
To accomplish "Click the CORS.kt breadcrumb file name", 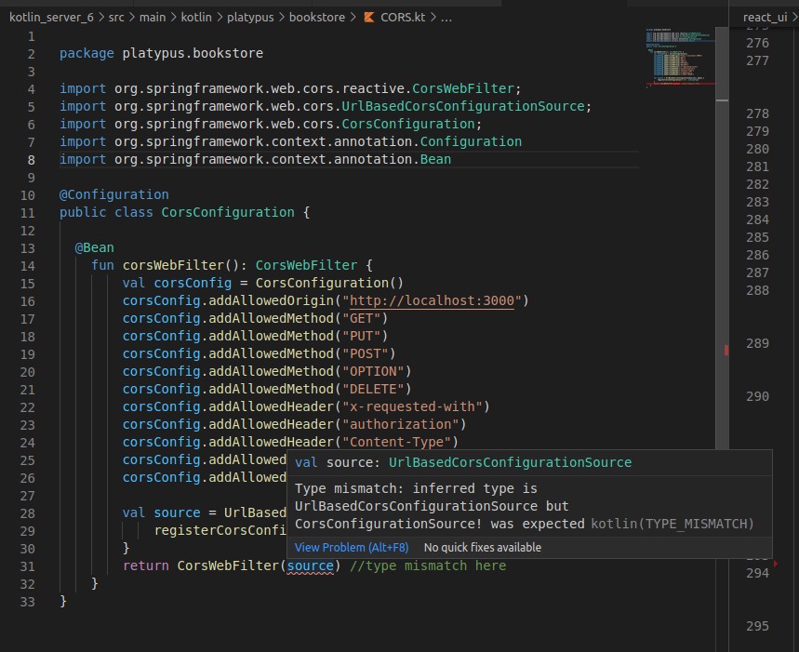I will [403, 18].
